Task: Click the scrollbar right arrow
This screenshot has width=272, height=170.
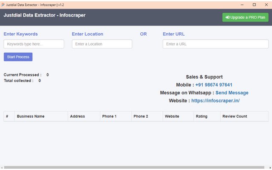Action: [270, 168]
